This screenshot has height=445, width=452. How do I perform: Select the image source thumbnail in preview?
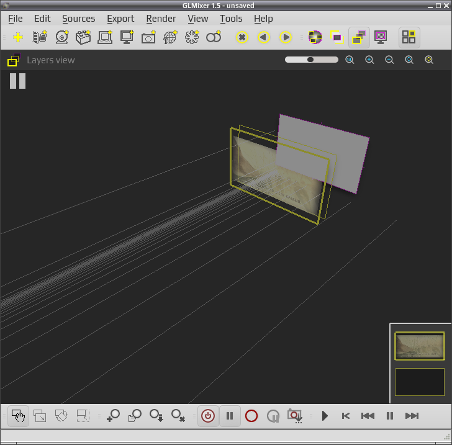point(420,346)
